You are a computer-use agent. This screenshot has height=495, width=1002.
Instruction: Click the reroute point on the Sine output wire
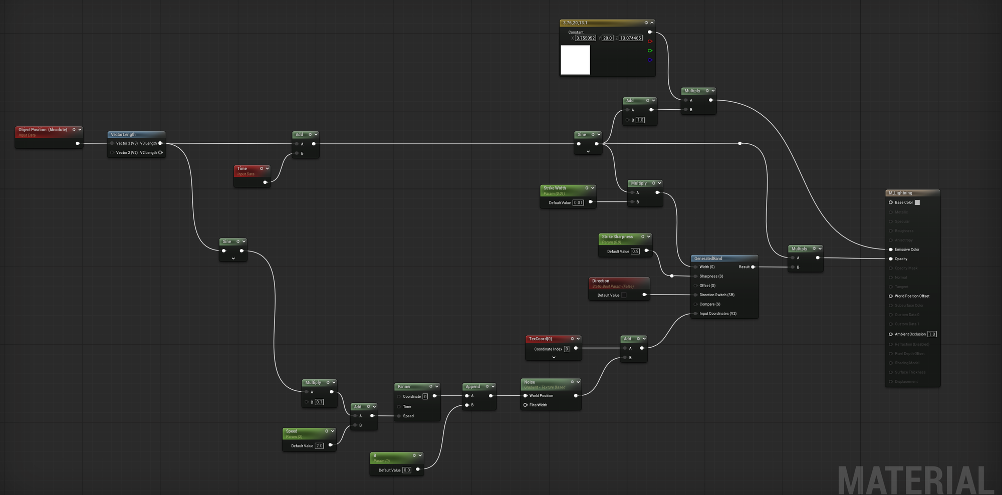pyautogui.click(x=740, y=144)
